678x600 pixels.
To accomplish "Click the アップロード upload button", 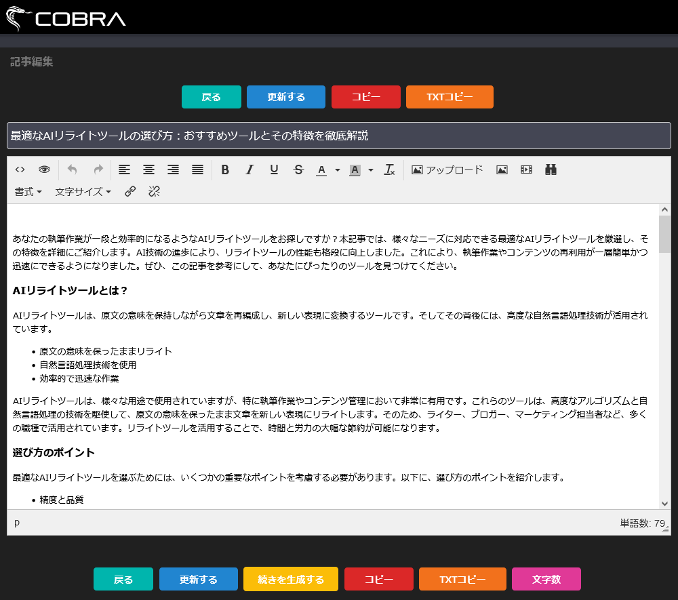I will (447, 169).
